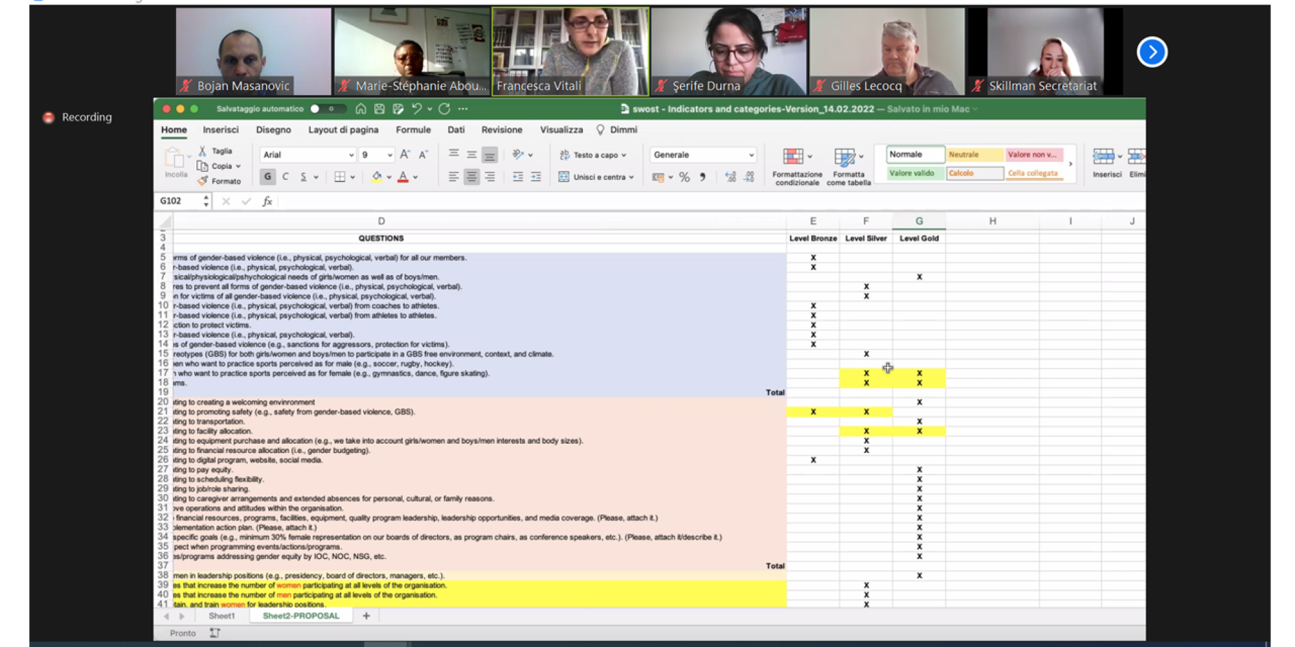Click the Formattazione condizionale button
This screenshot has width=1295, height=647.
coord(796,165)
